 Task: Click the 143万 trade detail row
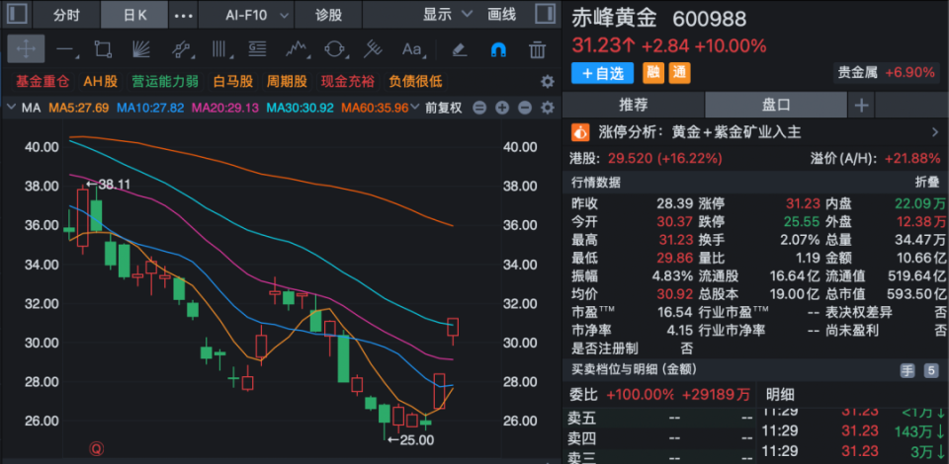[x=853, y=431]
